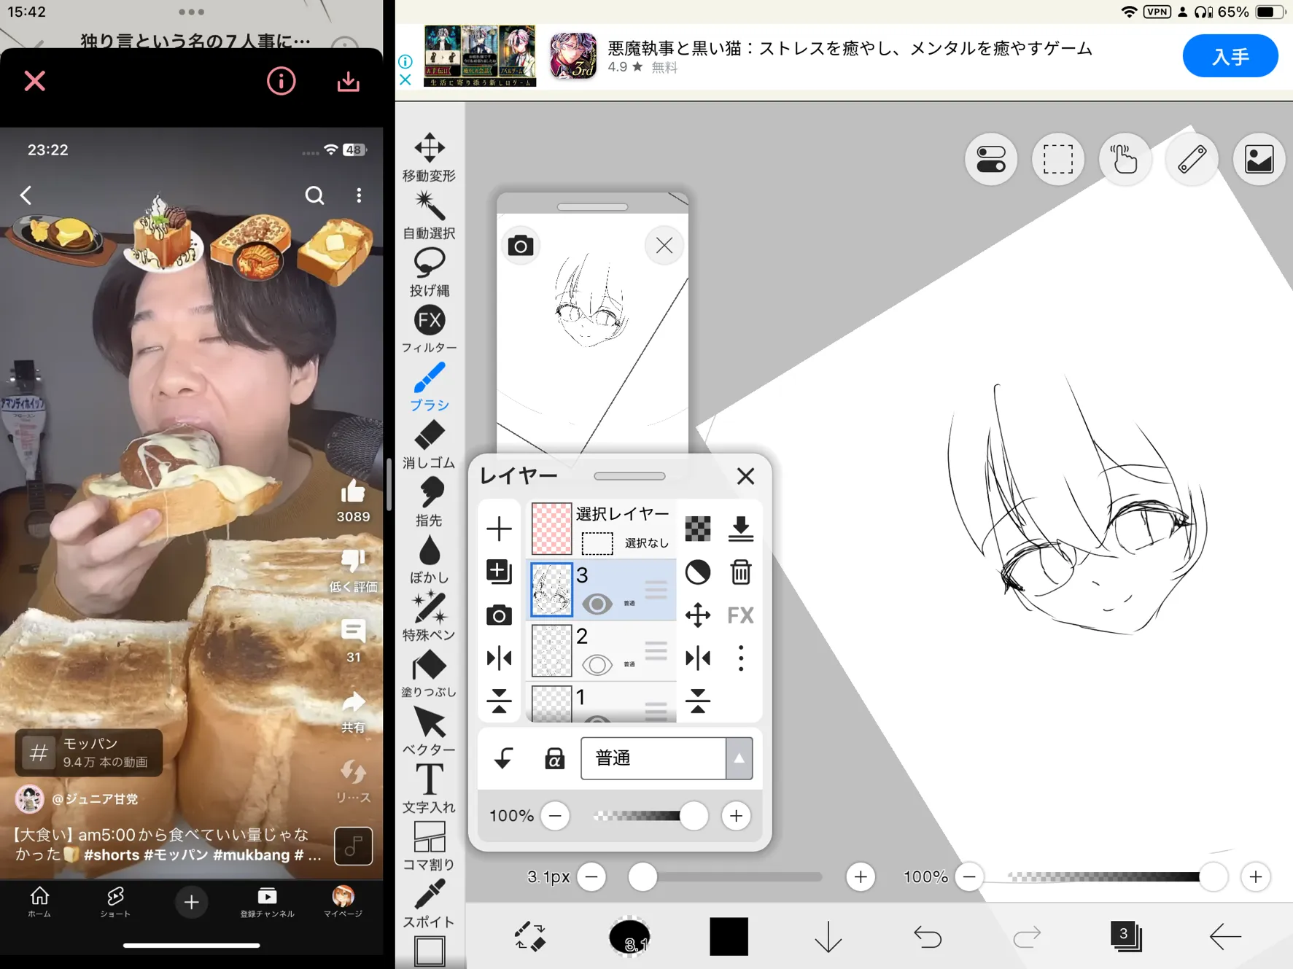Image resolution: width=1293 pixels, height=969 pixels.
Task: Open the 登録チャンネル tab
Action: coord(267,902)
